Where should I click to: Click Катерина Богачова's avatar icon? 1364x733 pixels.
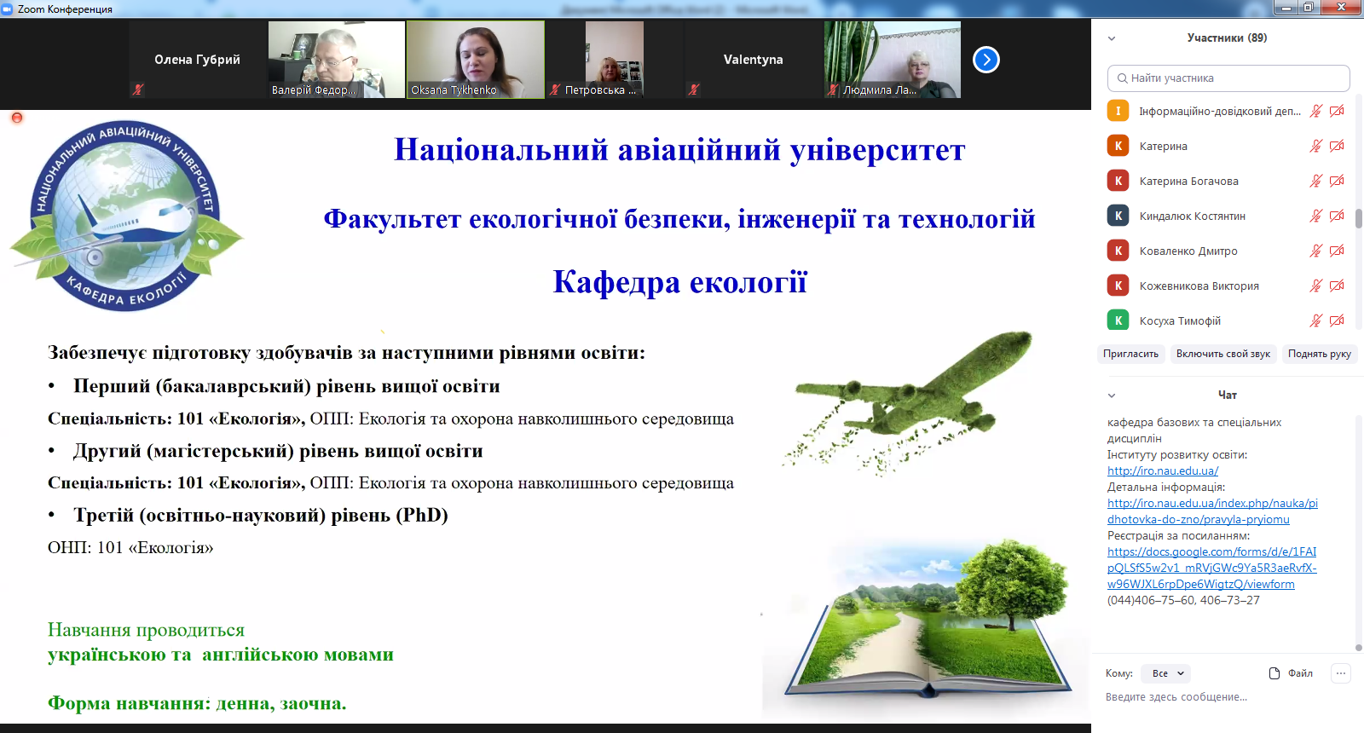coord(1118,181)
